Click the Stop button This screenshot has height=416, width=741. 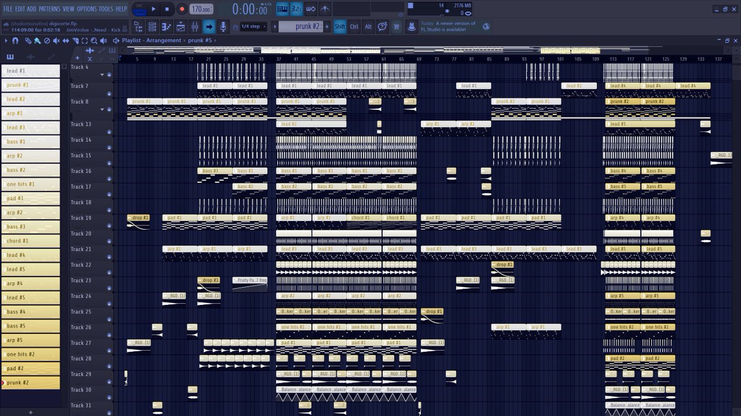(x=167, y=9)
